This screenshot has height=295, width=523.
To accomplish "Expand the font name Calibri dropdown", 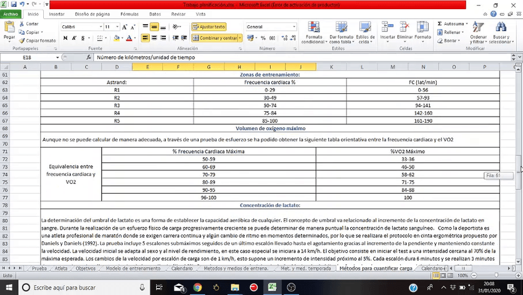I will point(101,27).
